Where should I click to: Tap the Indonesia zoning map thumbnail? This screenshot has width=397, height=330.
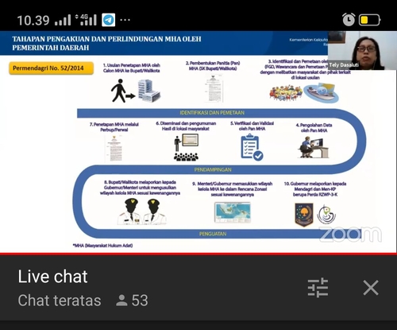tap(233, 212)
